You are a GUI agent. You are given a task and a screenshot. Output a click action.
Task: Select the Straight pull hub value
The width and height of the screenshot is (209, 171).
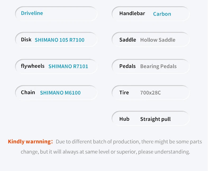coord(155,119)
